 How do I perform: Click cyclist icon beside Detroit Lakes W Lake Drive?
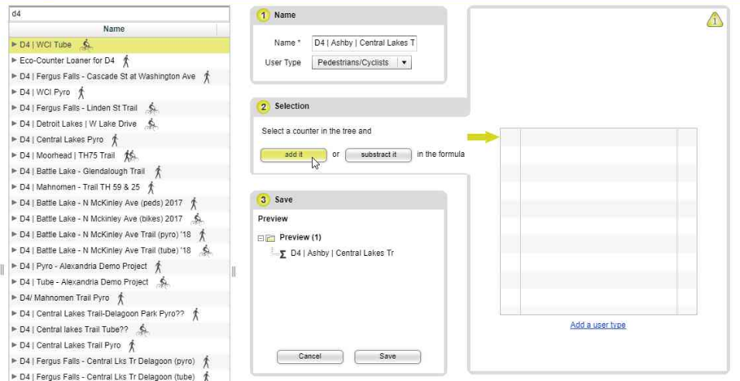[152, 124]
